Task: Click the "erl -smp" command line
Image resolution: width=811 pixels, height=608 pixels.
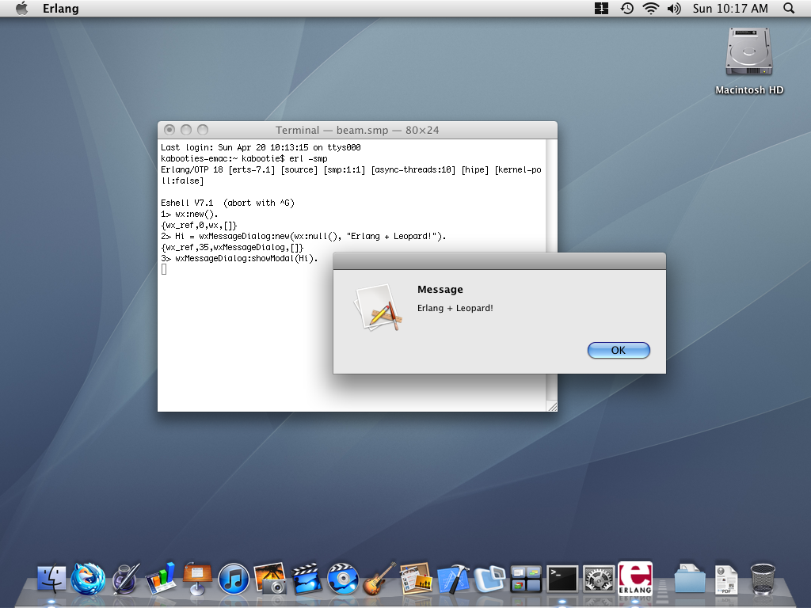Action: [244, 158]
